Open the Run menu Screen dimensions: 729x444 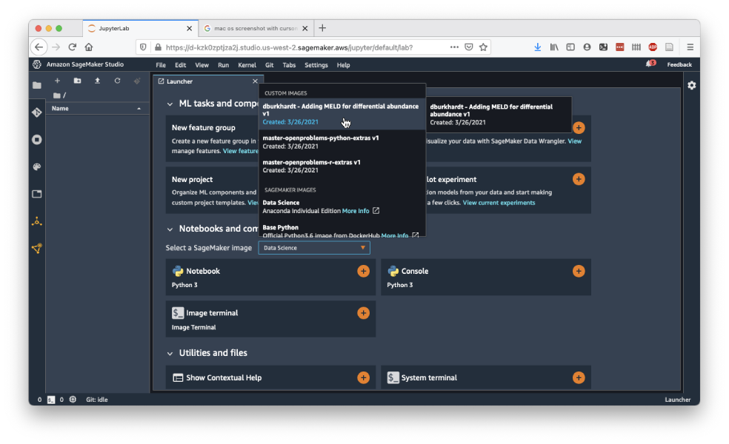click(x=223, y=65)
